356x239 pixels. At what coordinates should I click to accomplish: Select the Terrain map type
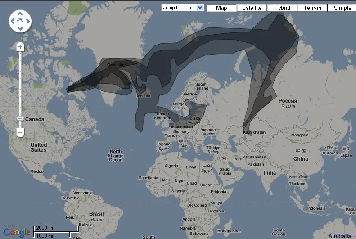coord(312,8)
